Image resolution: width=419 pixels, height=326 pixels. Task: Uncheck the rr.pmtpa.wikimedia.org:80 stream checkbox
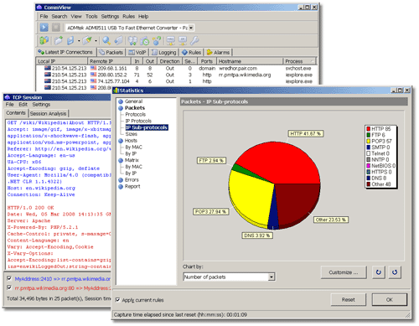9,287
